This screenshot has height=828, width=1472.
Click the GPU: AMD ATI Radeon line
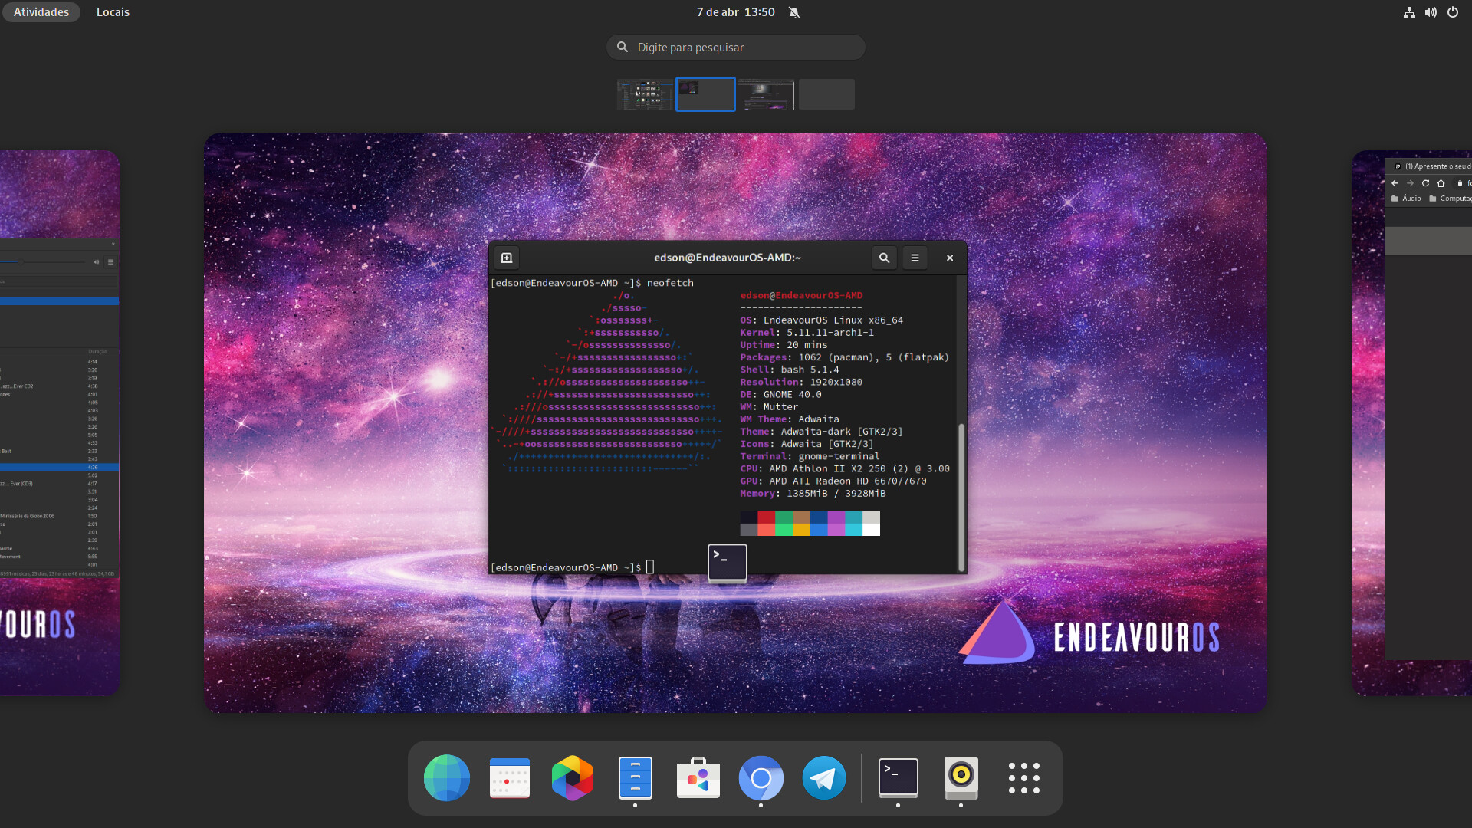click(833, 481)
